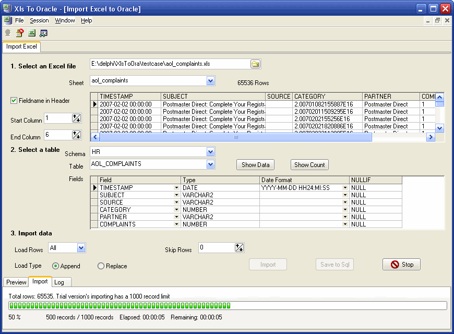Viewport: 454px width, 334px height.
Task: Click the glasses view toolbar icon
Action: (44, 33)
